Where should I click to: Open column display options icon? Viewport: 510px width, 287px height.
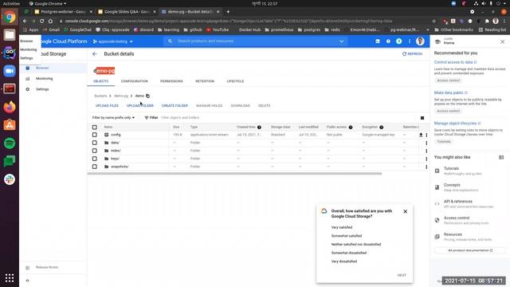pos(422,118)
